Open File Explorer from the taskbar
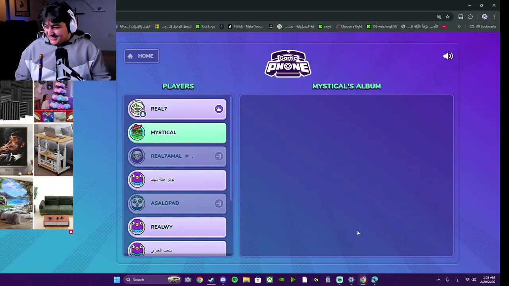The image size is (509, 286). (246, 280)
